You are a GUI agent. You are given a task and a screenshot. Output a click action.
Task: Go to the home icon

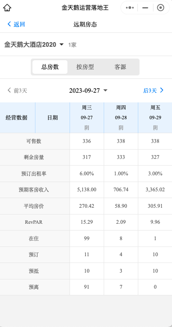pyautogui.click(x=7, y=8)
